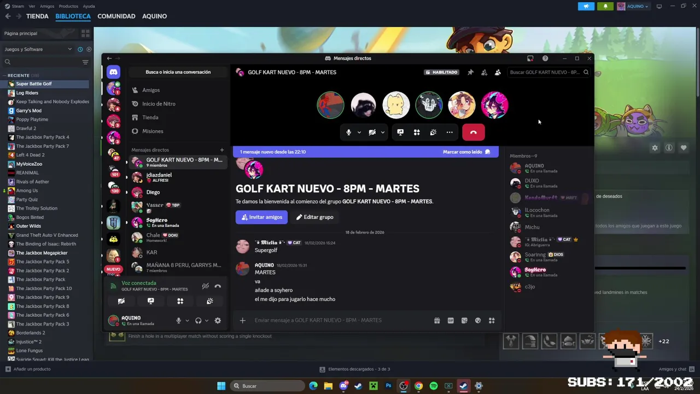Click plus attachment icon in message bar

click(243, 321)
